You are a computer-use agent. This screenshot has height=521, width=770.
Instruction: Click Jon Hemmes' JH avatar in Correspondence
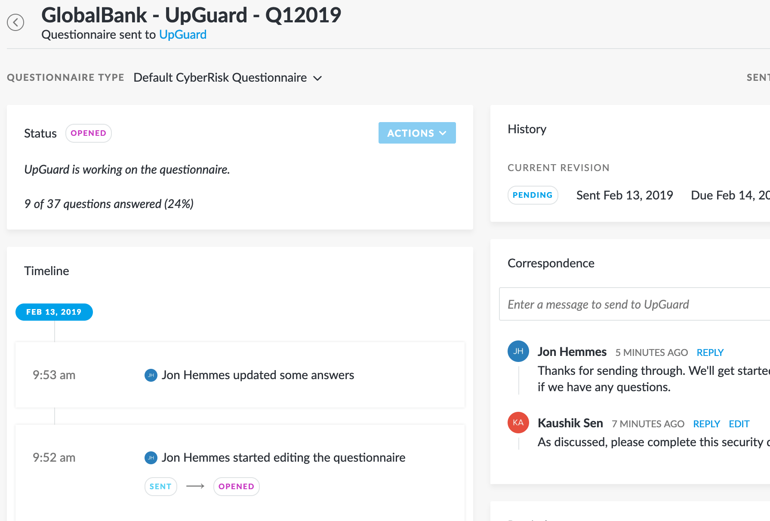518,351
